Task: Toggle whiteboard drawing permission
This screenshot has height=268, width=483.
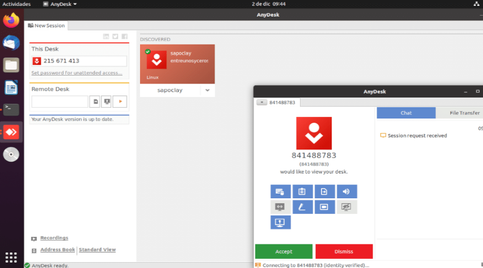Action: point(303,207)
